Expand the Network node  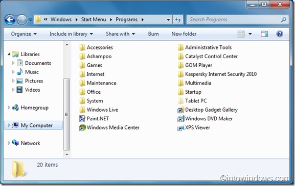tap(9, 143)
